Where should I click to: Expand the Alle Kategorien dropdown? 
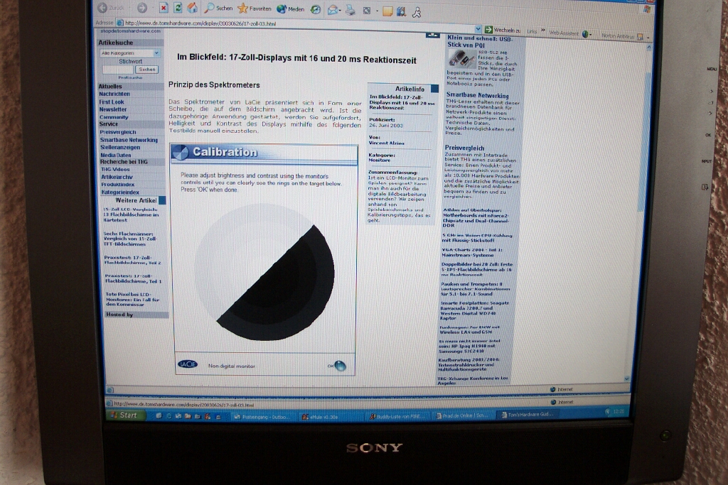click(156, 53)
